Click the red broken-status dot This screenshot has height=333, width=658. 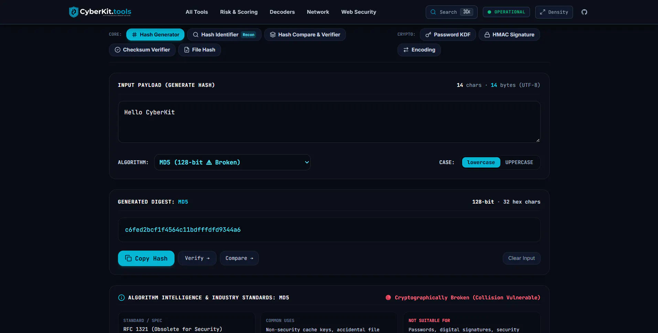tap(388, 298)
